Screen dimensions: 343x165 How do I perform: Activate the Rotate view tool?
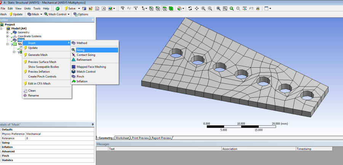(190, 8)
